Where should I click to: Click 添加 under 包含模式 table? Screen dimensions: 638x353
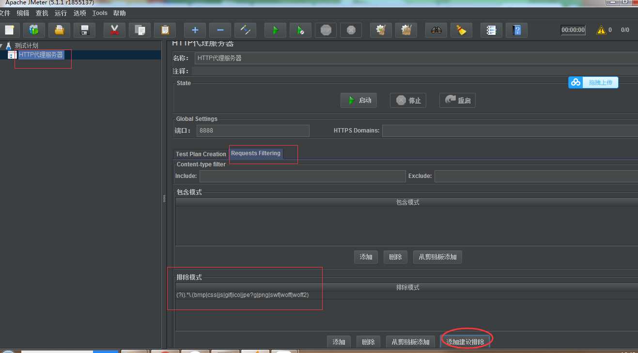366,257
